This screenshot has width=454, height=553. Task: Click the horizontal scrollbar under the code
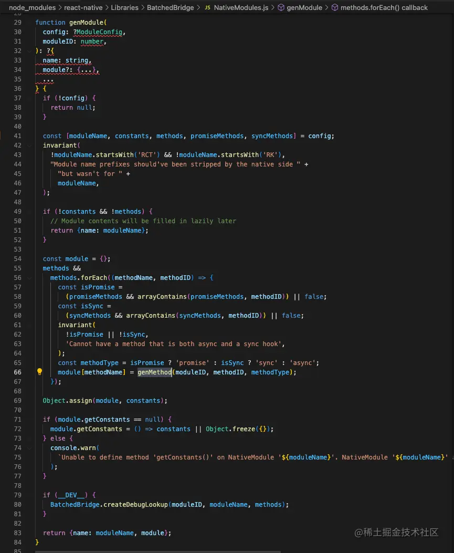158,551
